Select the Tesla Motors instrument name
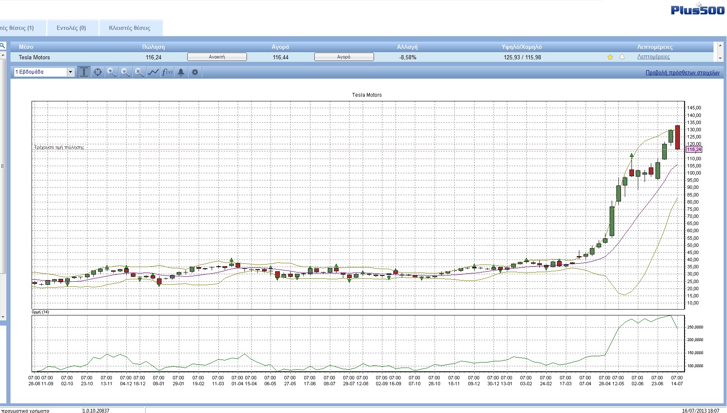 (x=34, y=57)
